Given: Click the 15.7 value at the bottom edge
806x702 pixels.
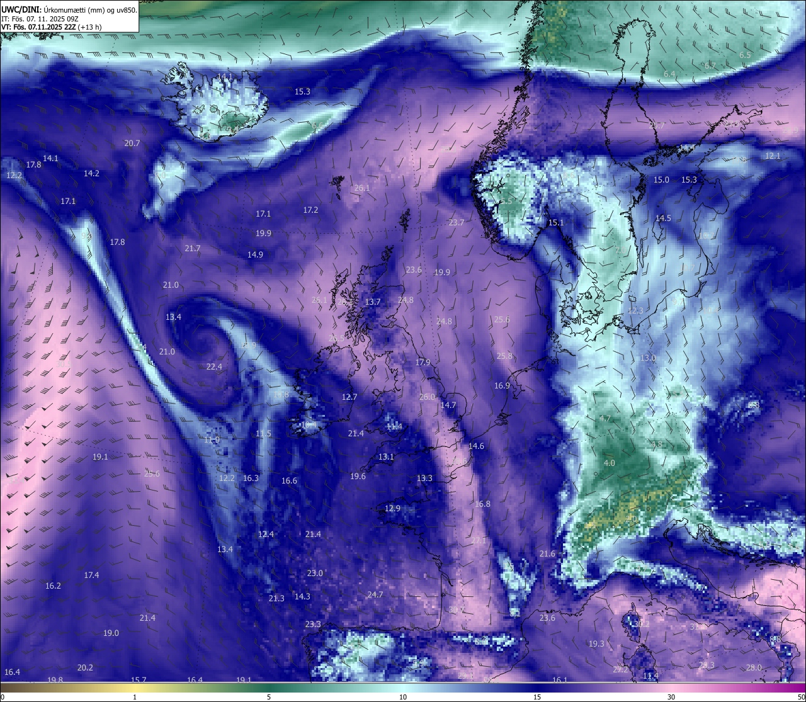Looking at the screenshot, I should click(139, 681).
